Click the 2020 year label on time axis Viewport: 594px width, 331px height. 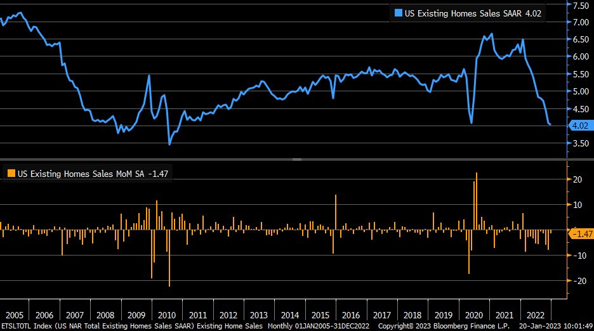point(474,315)
